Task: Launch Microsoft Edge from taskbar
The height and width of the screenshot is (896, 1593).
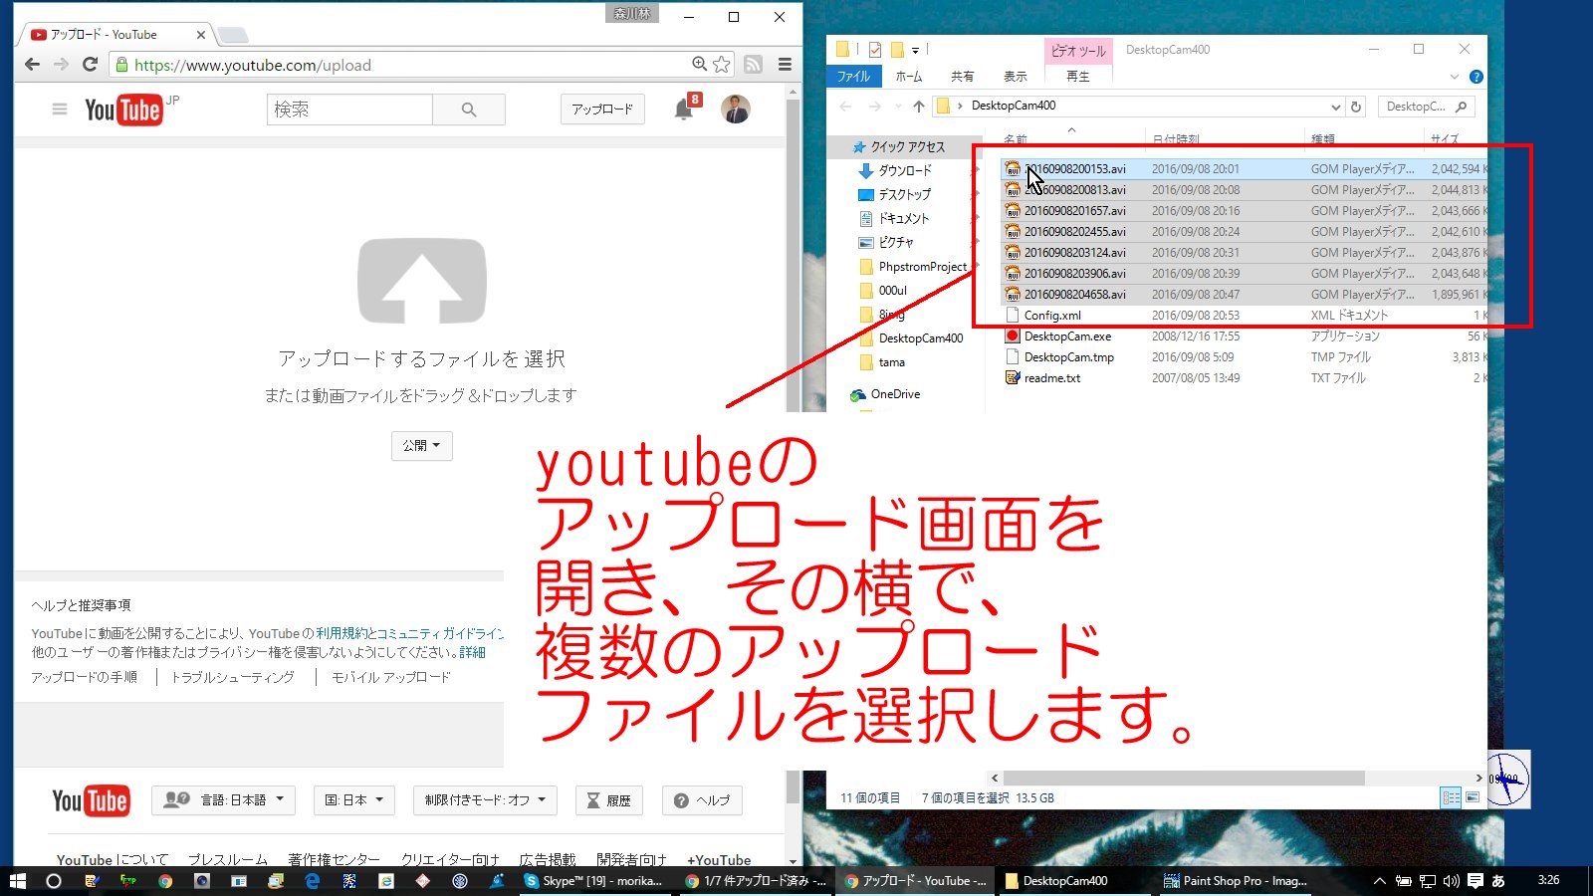Action: click(x=312, y=881)
